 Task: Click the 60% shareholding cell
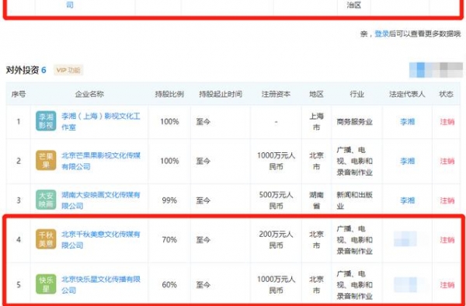click(169, 285)
